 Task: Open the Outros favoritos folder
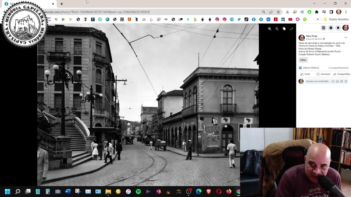point(336,19)
